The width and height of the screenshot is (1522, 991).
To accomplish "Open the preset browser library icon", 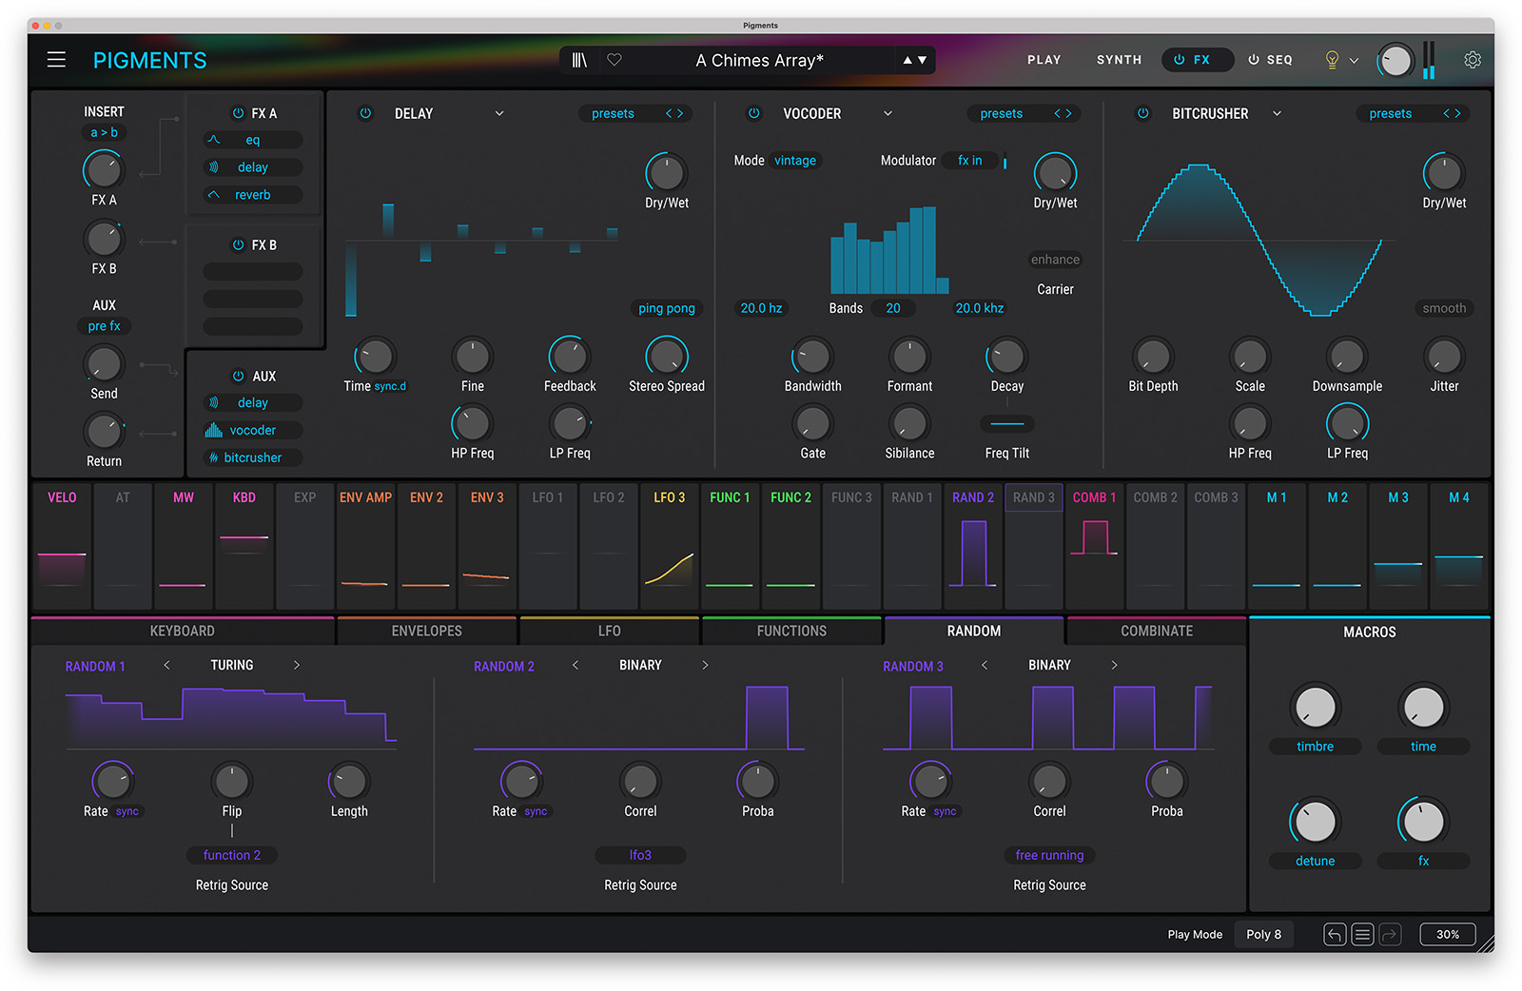I will click(579, 60).
